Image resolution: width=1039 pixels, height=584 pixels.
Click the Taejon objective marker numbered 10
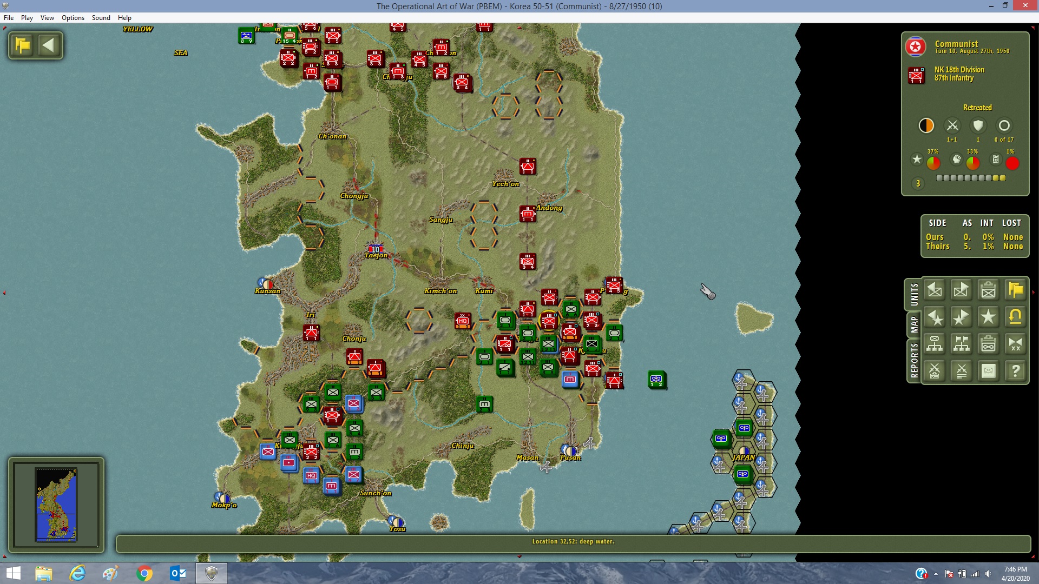pyautogui.click(x=376, y=249)
